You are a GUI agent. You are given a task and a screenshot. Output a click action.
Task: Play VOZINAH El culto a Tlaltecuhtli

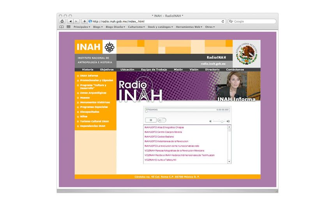160,160
